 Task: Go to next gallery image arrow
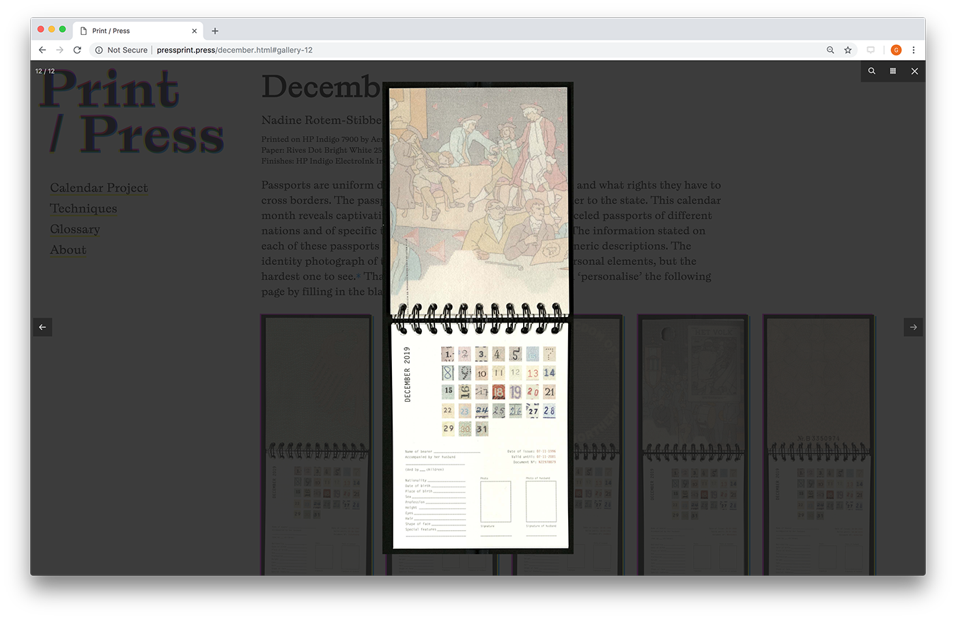(x=913, y=327)
